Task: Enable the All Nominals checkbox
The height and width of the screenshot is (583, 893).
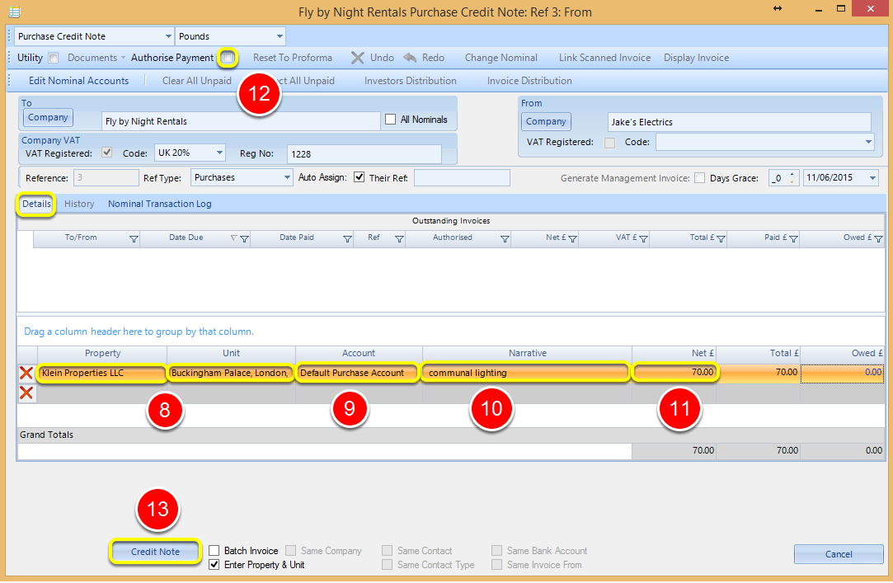Action: tap(390, 120)
